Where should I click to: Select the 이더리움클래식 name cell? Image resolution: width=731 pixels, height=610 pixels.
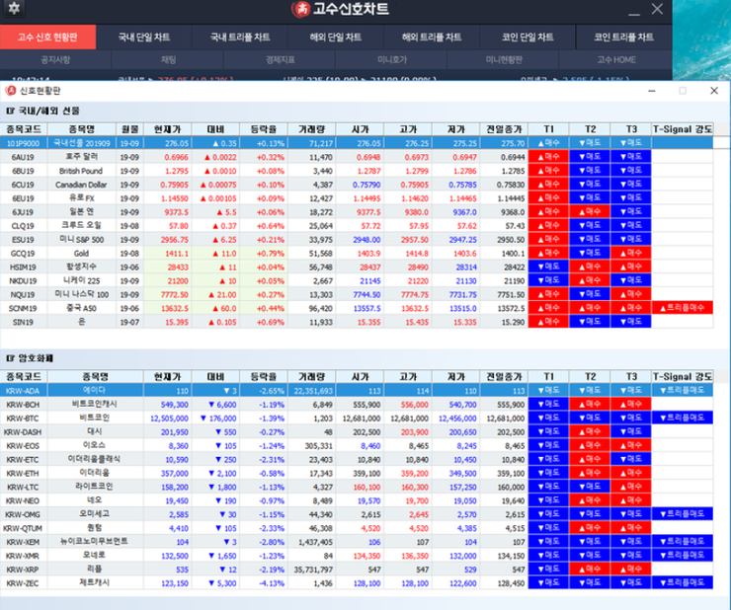[x=95, y=460]
